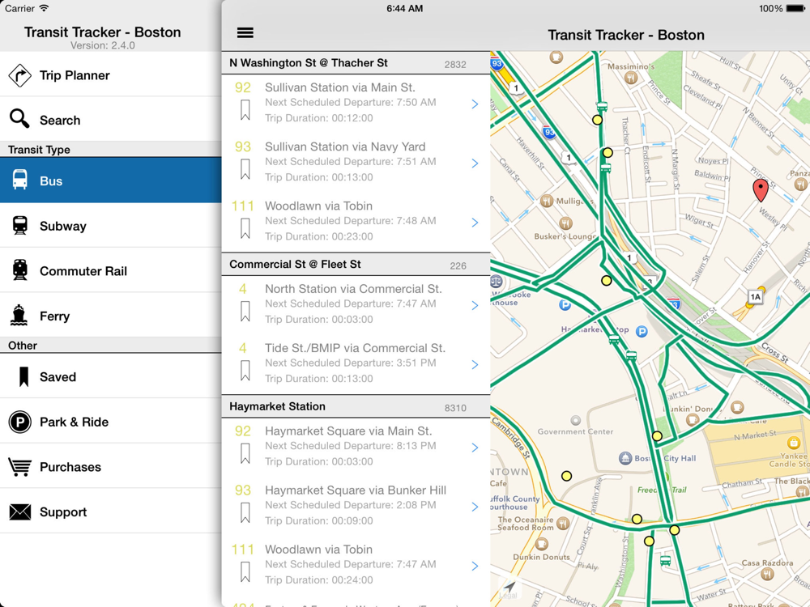Expand route 92 Haymarket Square via Main St. chevron
This screenshot has height=607, width=810.
pos(475,448)
